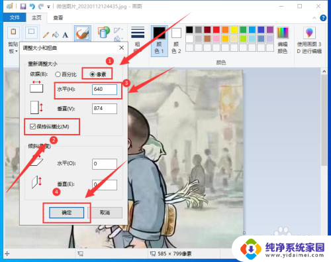Click the Undo arrow in title bar
Viewport: 331px width, 262px height.
[x=32, y=7]
